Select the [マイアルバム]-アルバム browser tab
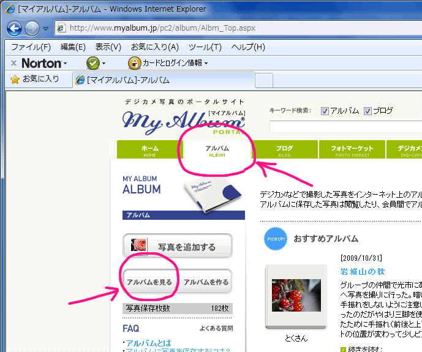 164,80
